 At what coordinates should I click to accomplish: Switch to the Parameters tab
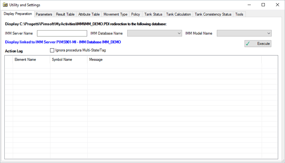pos(44,14)
